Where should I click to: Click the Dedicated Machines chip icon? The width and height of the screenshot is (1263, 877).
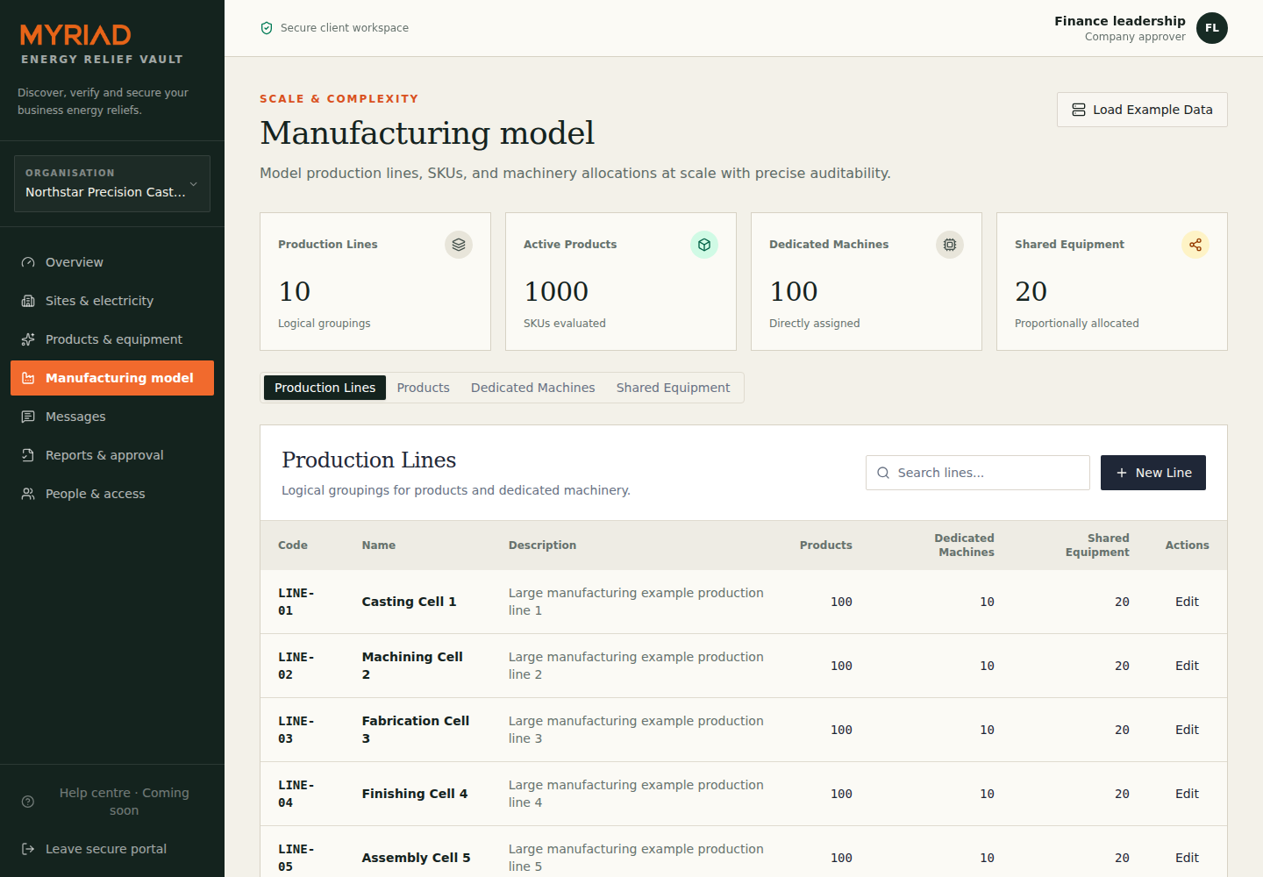click(950, 245)
